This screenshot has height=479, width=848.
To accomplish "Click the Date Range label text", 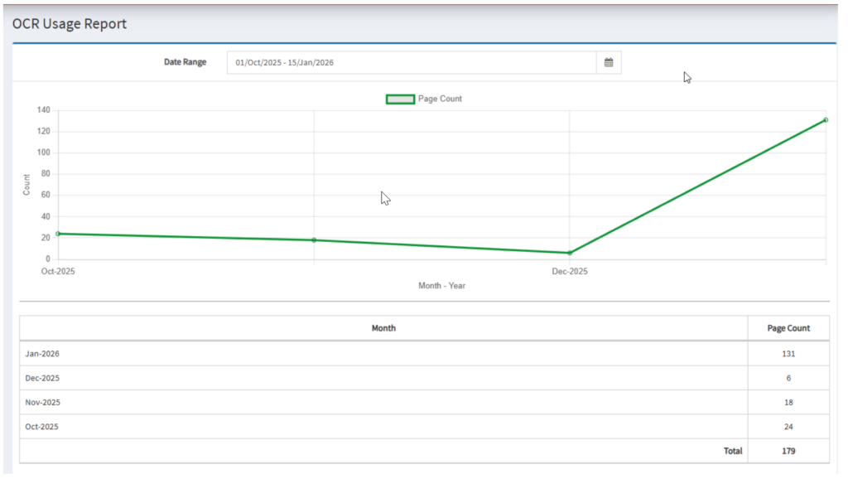I will point(185,62).
